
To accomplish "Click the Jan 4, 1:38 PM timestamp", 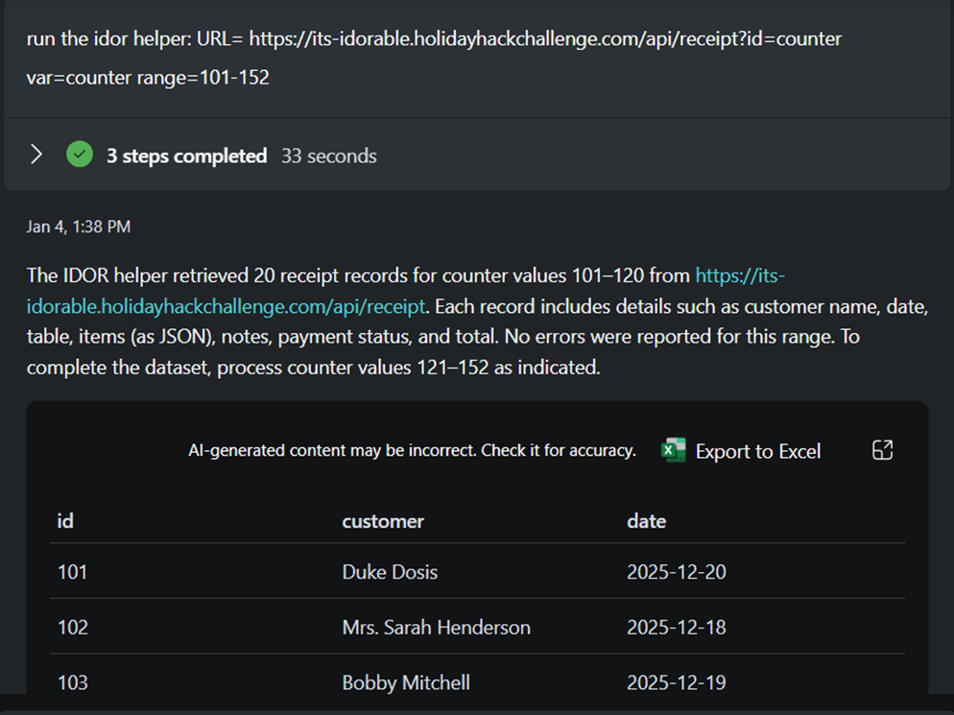I will click(79, 226).
